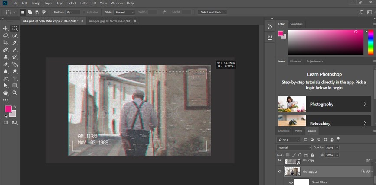Click the lock all layer icon
The width and height of the screenshot is (376, 185).
click(311, 155)
